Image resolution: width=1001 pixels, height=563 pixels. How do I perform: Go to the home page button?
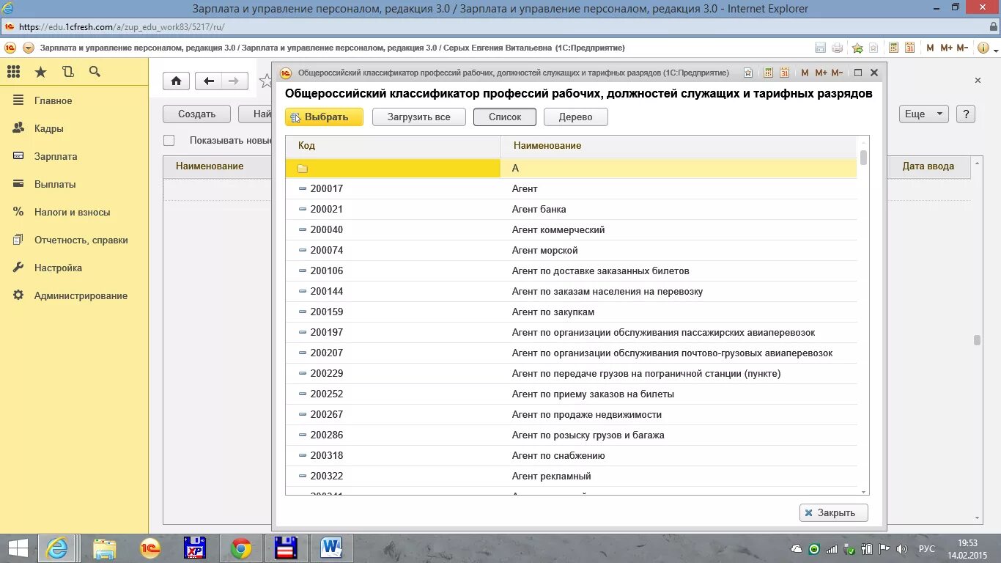click(x=176, y=81)
